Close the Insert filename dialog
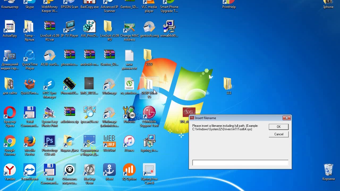This screenshot has height=191, width=340. 287,118
